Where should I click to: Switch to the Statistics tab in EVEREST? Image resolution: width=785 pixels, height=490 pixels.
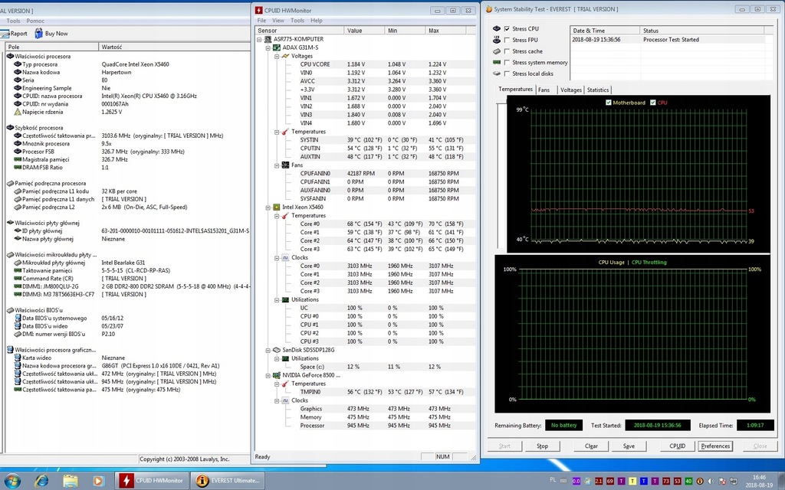pyautogui.click(x=597, y=90)
